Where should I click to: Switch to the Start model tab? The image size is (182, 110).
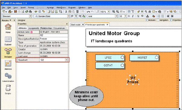pos(76,25)
